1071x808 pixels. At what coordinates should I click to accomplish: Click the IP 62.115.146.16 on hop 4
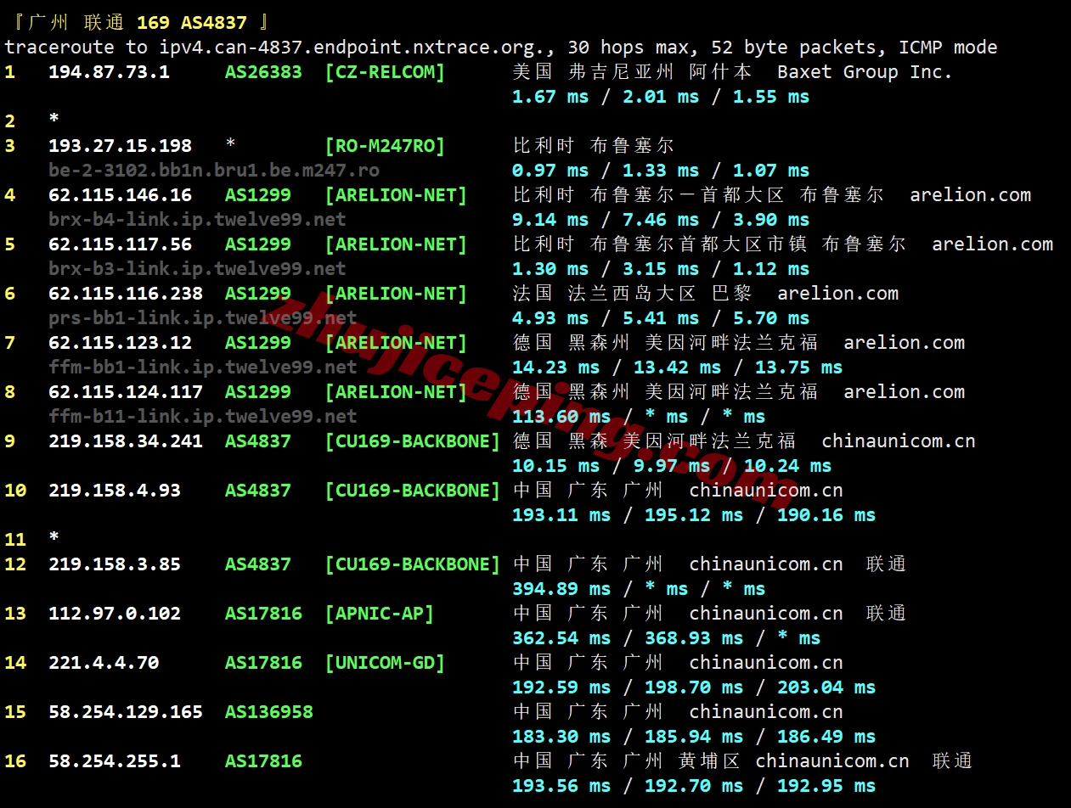(x=120, y=195)
